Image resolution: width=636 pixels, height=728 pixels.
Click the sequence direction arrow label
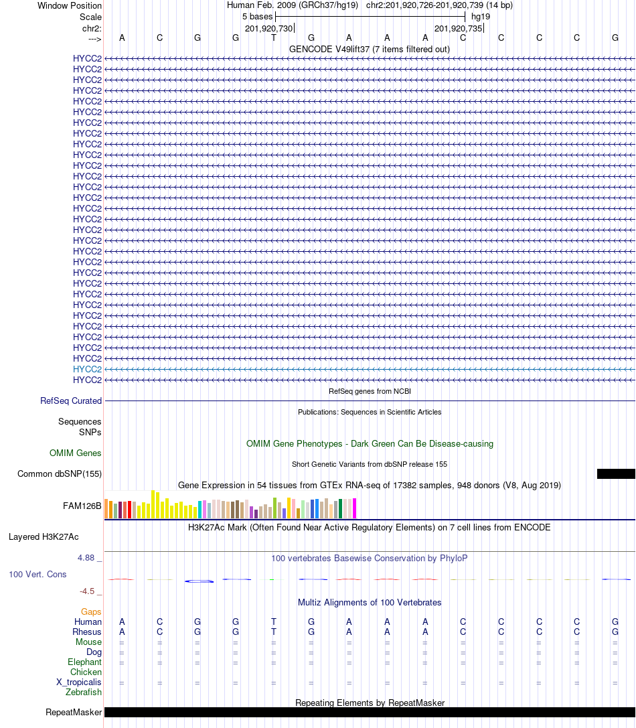94,39
